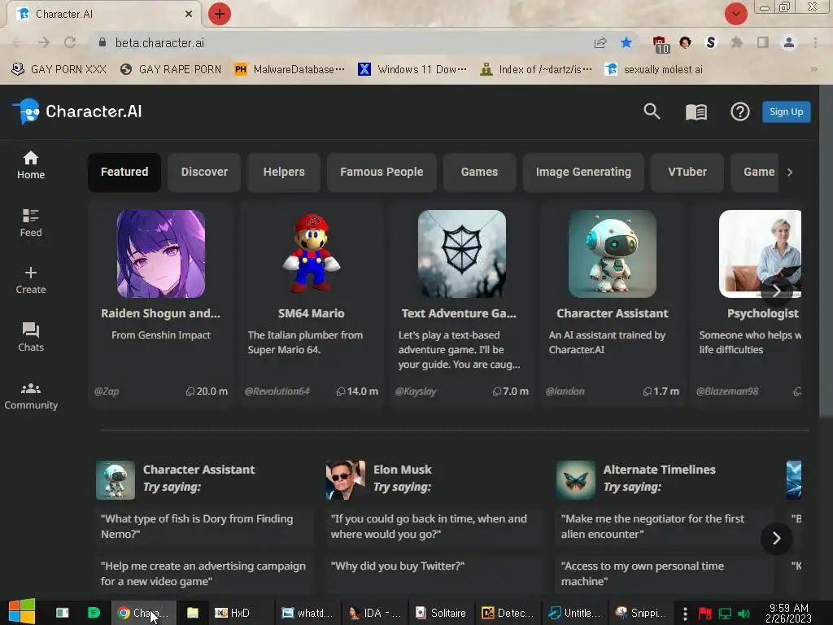Open the book guide icon in header
Screen dimensions: 833x625
[696, 111]
